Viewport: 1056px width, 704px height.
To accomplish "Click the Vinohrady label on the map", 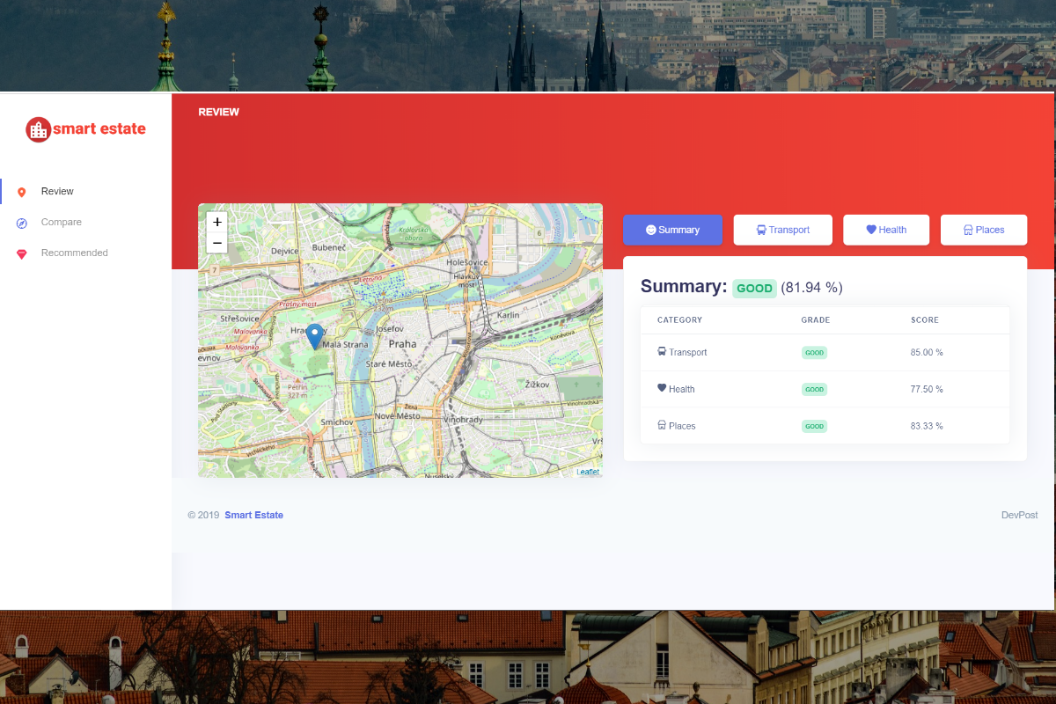I will [x=463, y=420].
